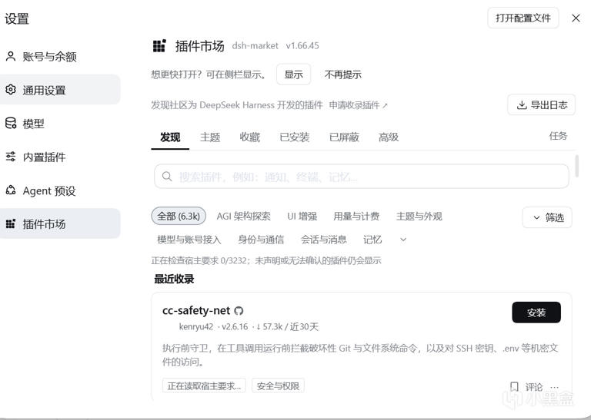The height and width of the screenshot is (420, 591).
Task: Filter by 主题与外观 category
Action: pos(419,217)
